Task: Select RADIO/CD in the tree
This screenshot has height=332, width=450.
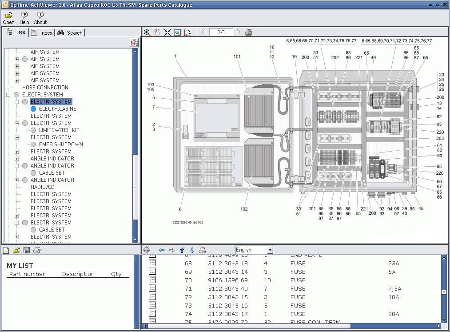Action: [43, 187]
